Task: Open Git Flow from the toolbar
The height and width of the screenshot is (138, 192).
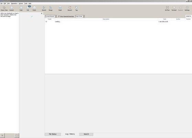Action: tap(167, 9)
